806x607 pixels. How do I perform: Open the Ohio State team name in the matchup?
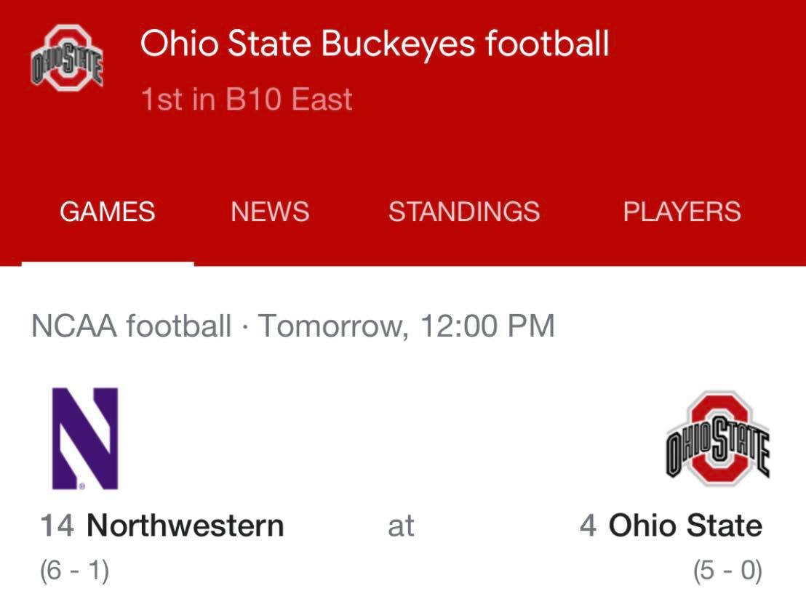point(685,526)
